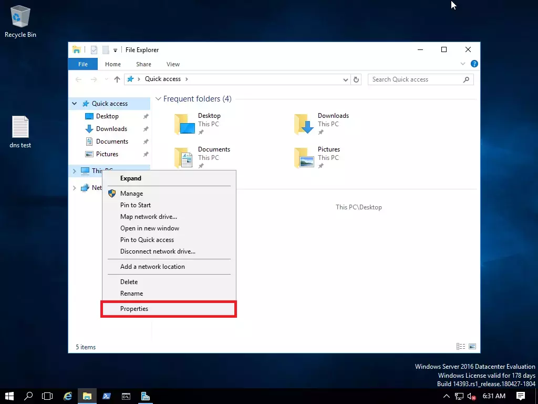Screen dimensions: 538x404
Task: Choose Rename from the context menu
Action: 169,294
